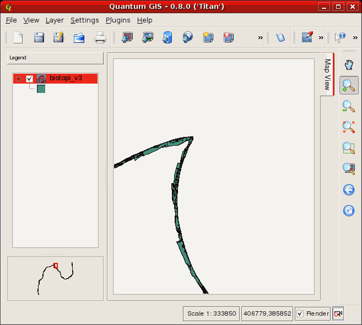Click the green biotopi_v3 symbol swatch
The width and height of the screenshot is (362, 325).
(41, 89)
